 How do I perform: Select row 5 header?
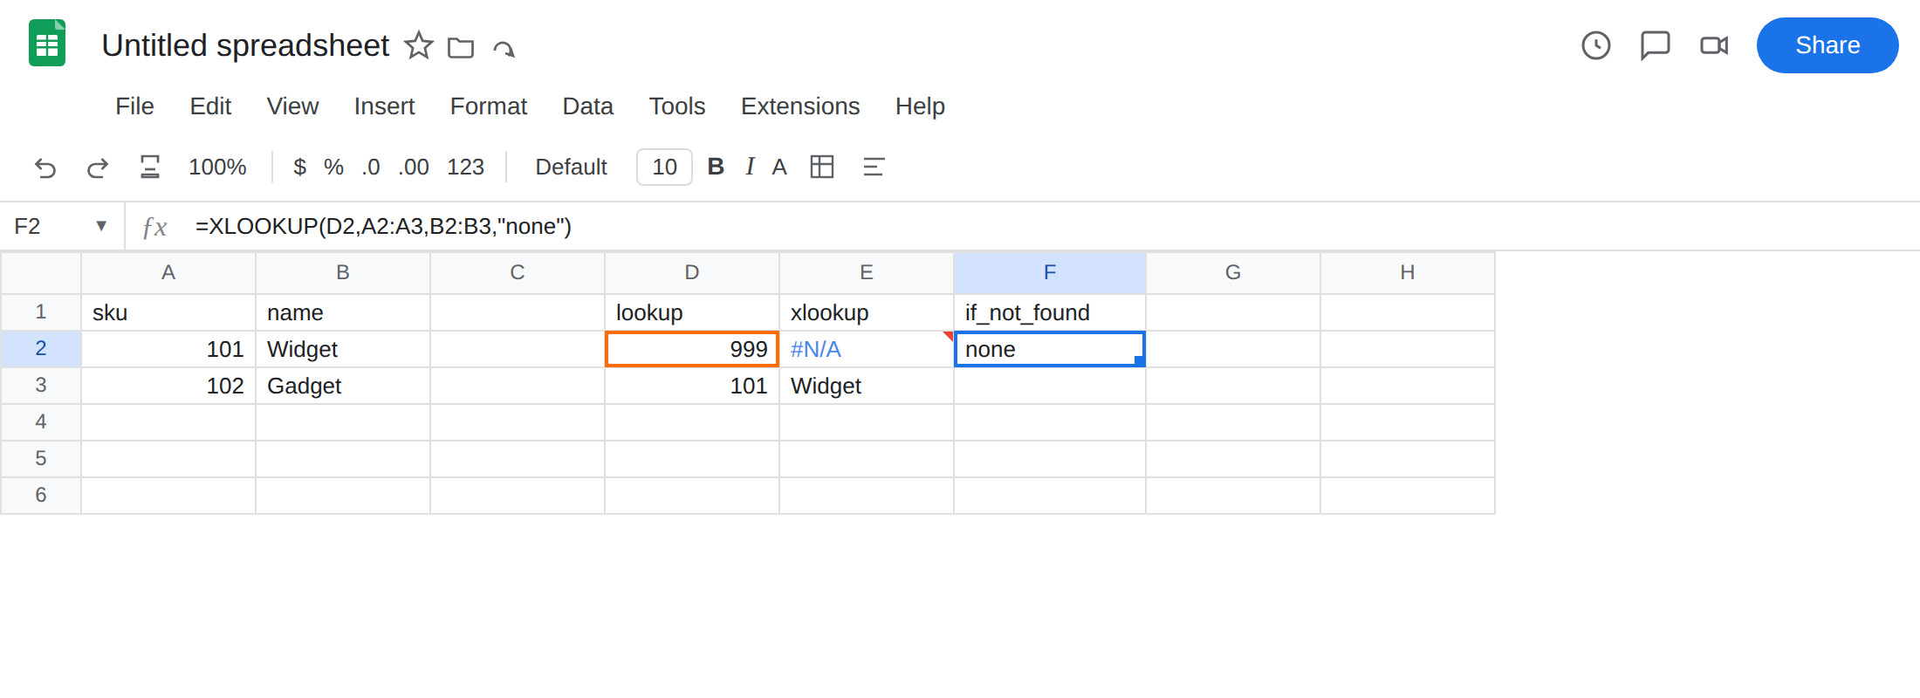41,458
